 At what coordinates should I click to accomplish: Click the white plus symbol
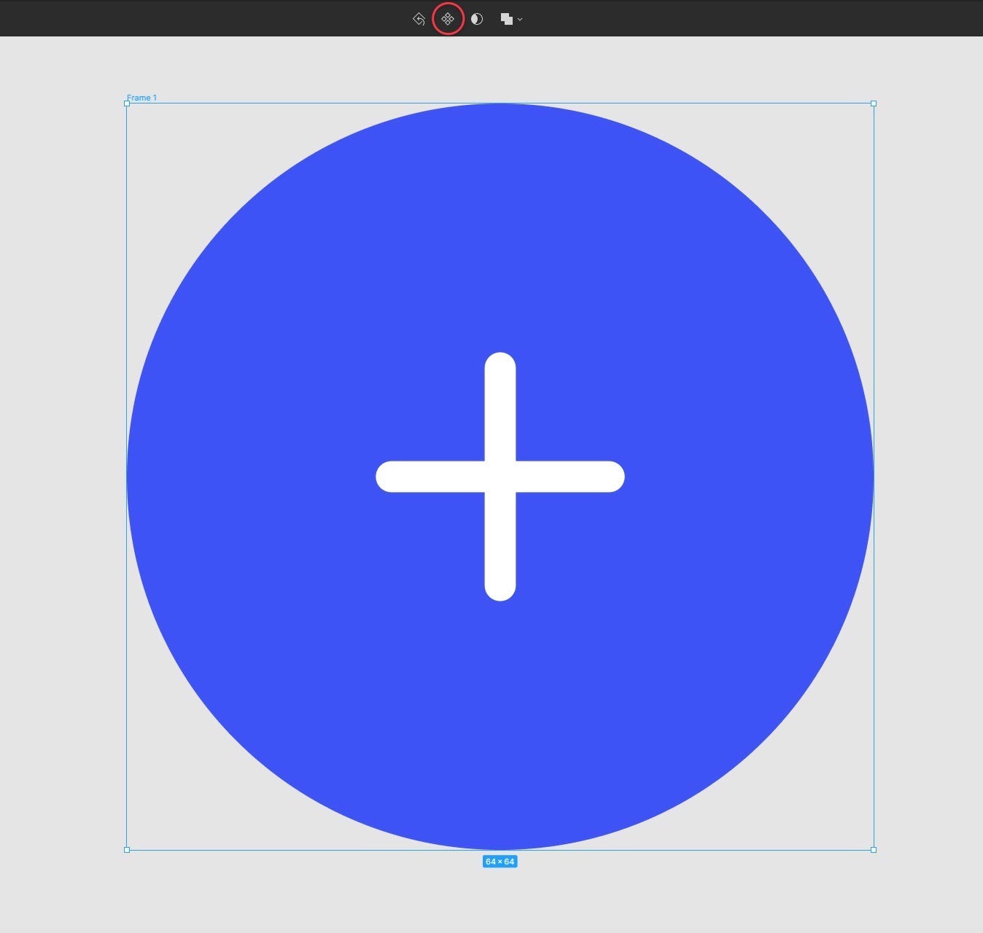pyautogui.click(x=500, y=476)
